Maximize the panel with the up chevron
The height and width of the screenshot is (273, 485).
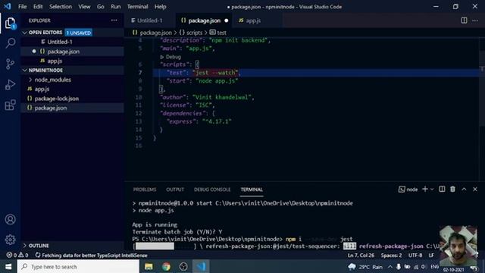[464, 189]
